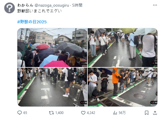Open the top-right wet street photo
Screen dimensions: 160x116
[122, 47]
